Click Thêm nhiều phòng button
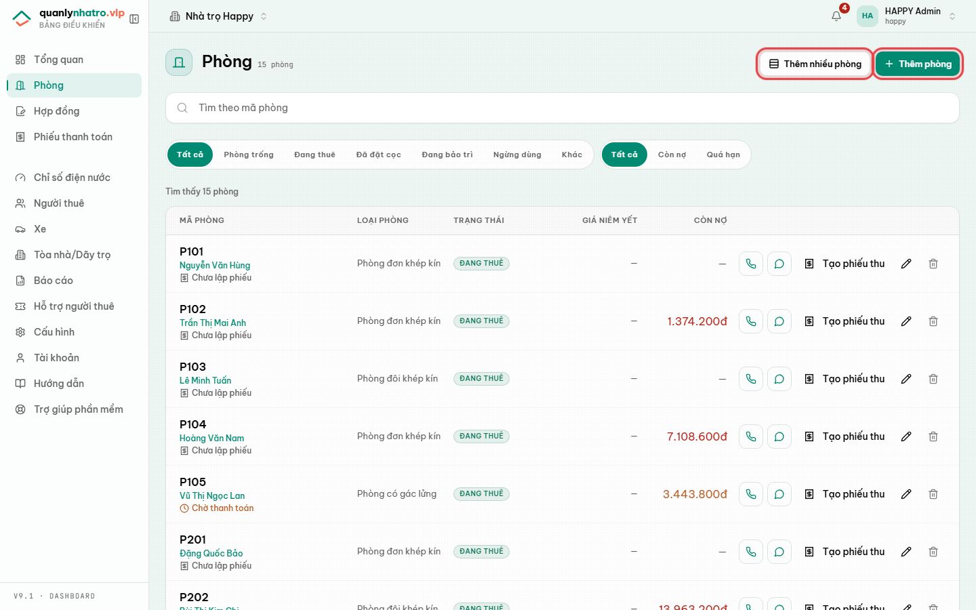Viewport: 976px width, 610px height. coord(815,64)
